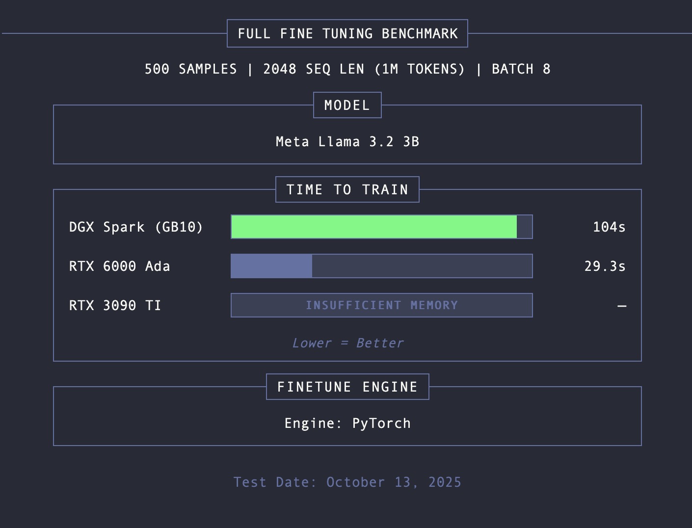
Task: Click the 29.3s time value
Action: click(x=605, y=266)
